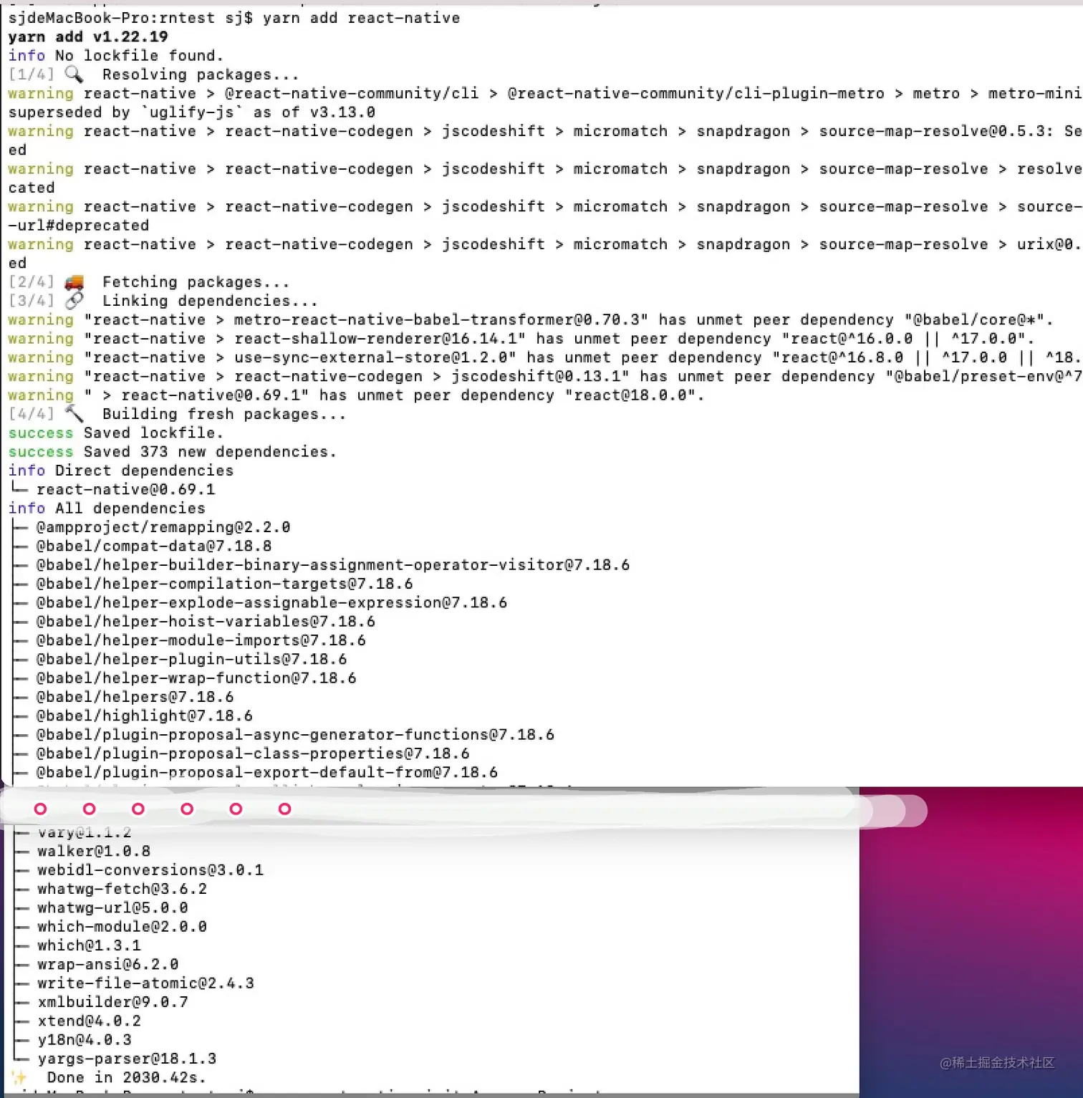1083x1098 pixels.
Task: Click the write-file-atomic@2.4.3 entry
Action: 146,983
